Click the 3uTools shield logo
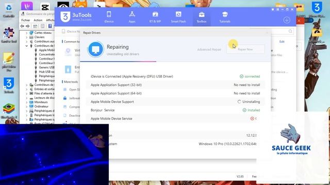This screenshot has height=185, width=330. [65, 17]
